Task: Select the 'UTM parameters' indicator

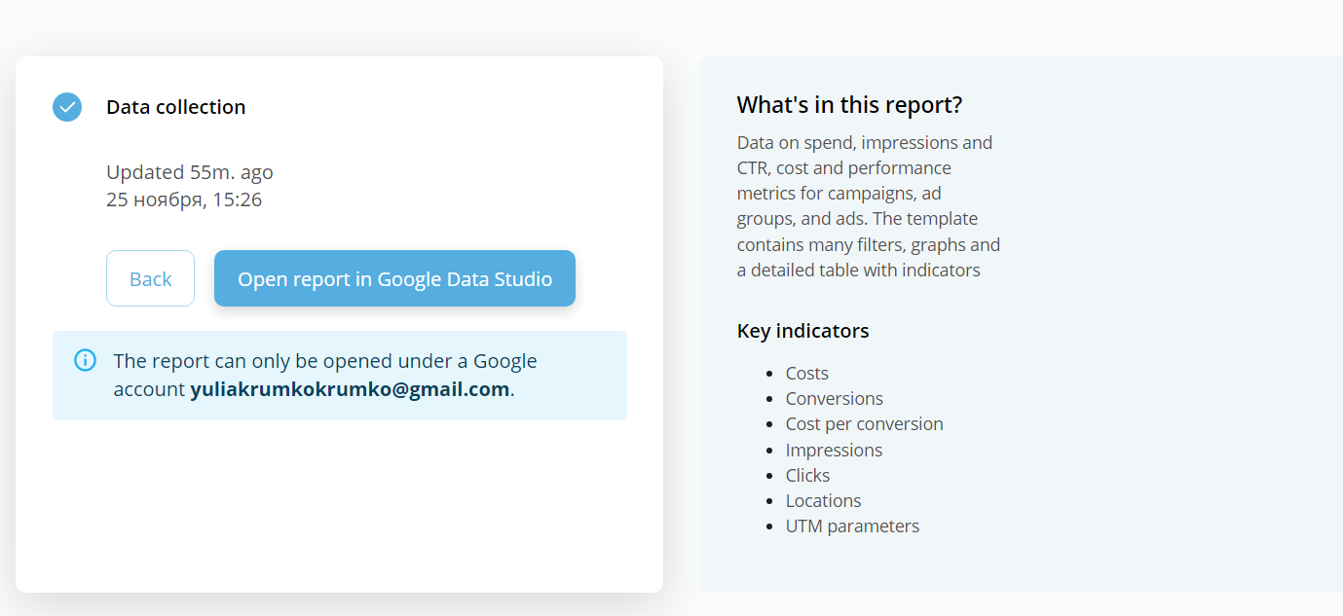Action: click(x=852, y=525)
